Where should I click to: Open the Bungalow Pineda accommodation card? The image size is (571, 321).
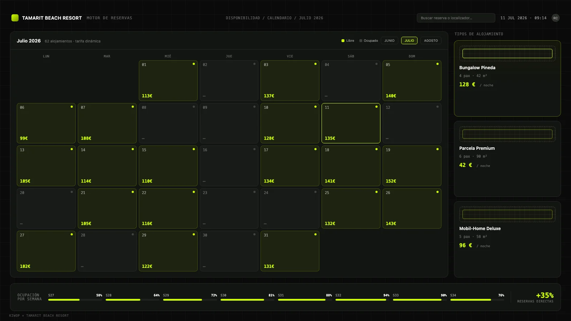click(x=507, y=78)
